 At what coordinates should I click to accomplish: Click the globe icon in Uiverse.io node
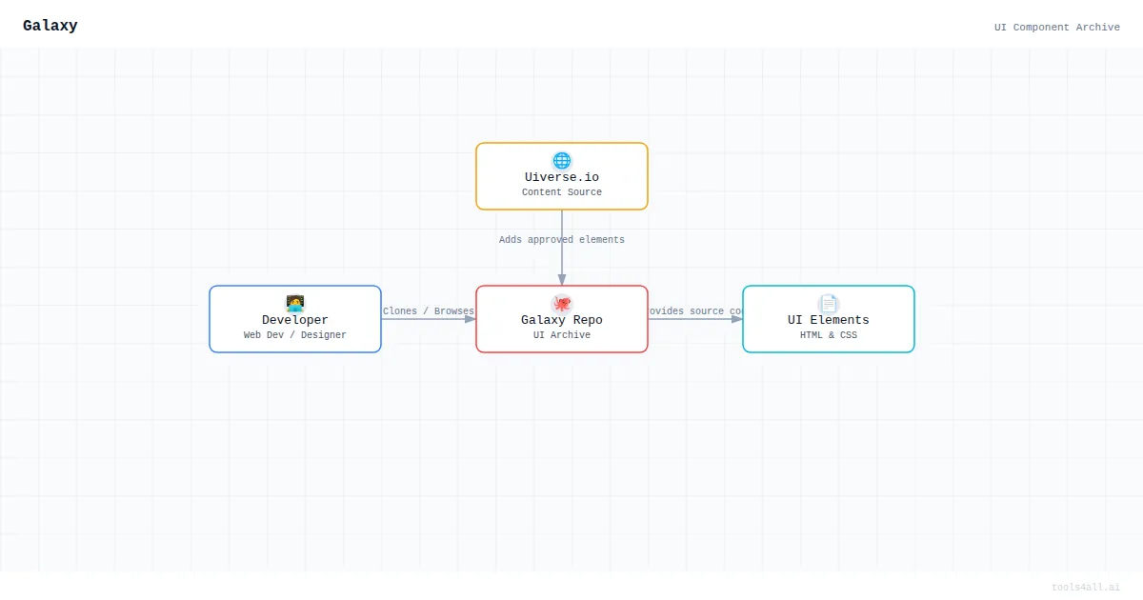point(562,161)
